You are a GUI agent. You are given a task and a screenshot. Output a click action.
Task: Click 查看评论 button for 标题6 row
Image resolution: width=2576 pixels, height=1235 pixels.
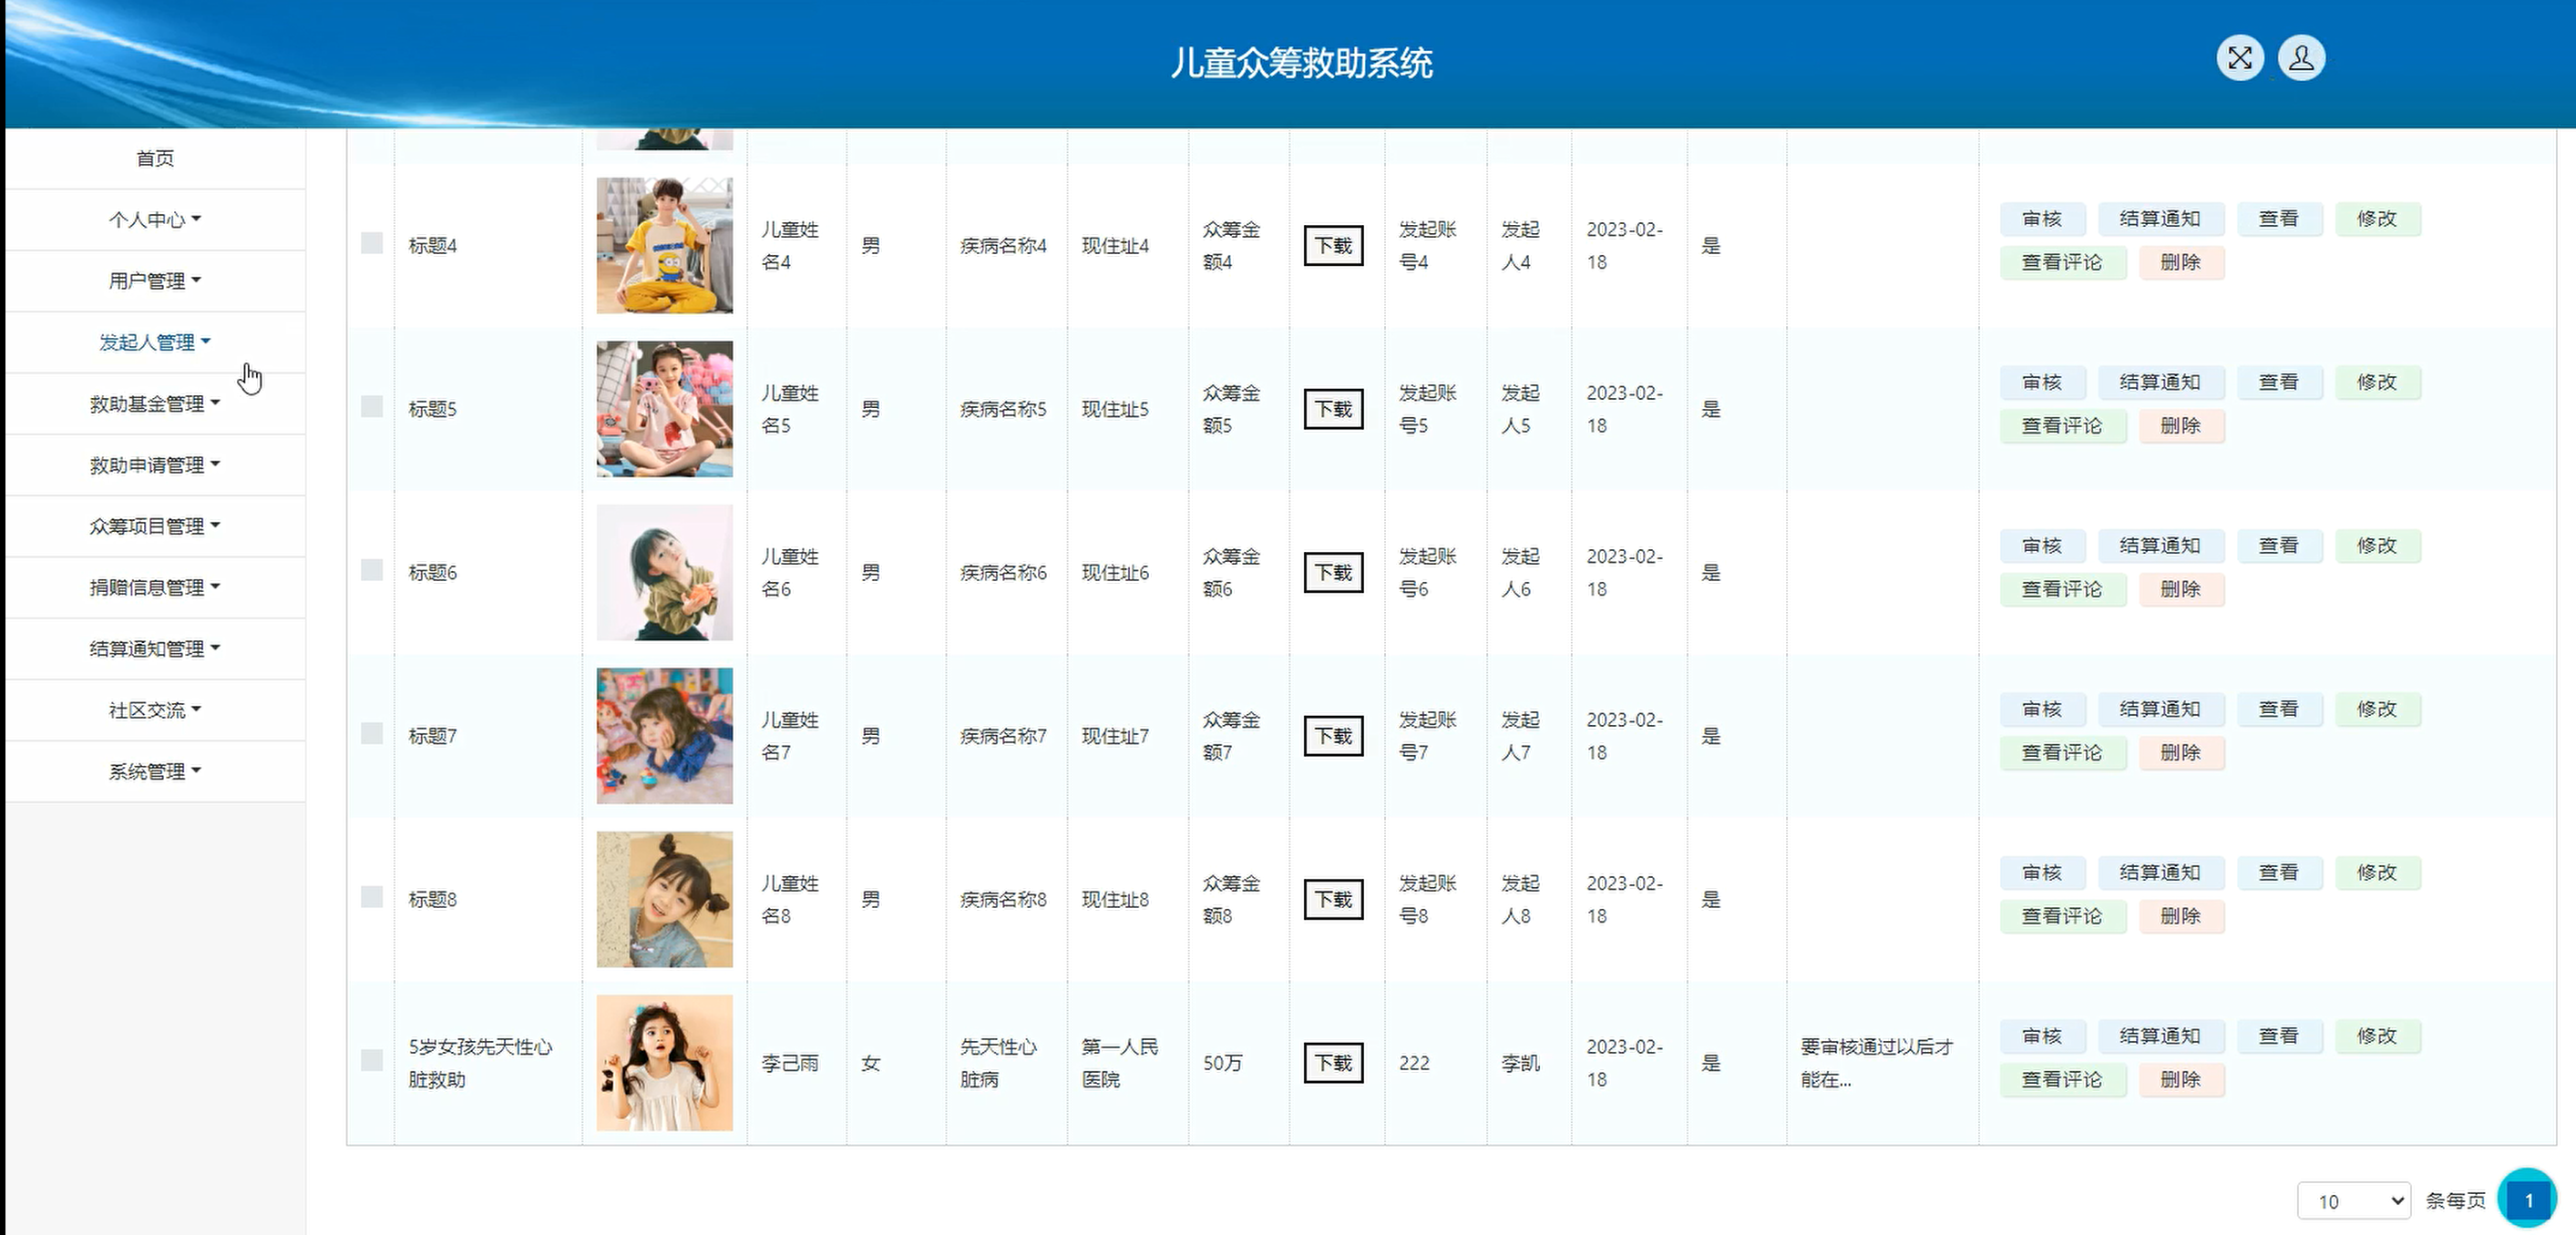2062,589
